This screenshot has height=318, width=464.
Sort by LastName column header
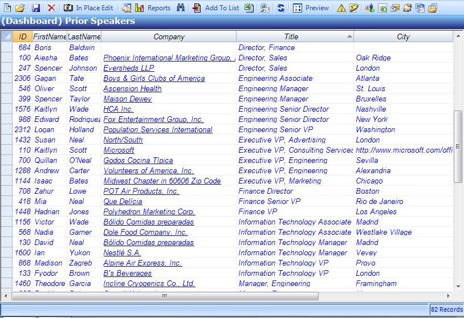click(84, 36)
